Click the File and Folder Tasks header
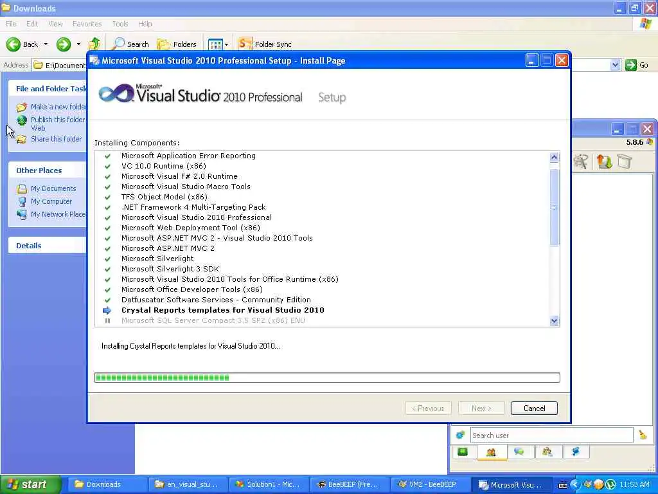 tap(47, 89)
